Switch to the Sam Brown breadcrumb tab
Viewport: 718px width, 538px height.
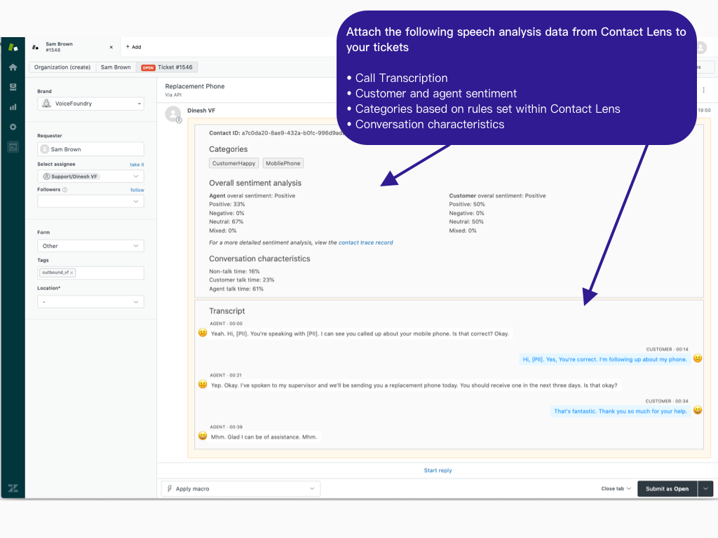pyautogui.click(x=116, y=67)
